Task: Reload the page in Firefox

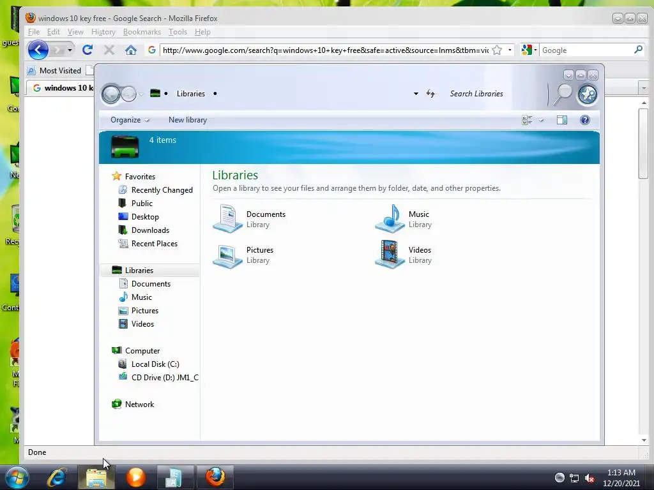Action: 87,50
